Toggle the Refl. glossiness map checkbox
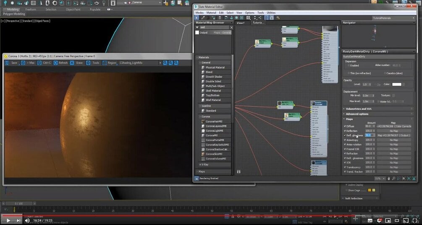Screen dimensions: 422x225 point(345,135)
